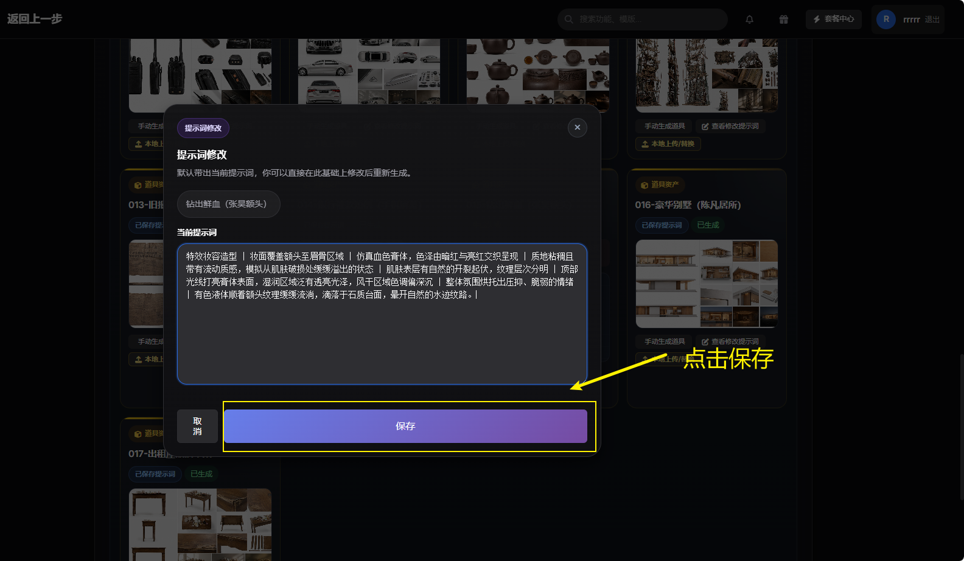Click the R user avatar
Image resolution: width=964 pixels, height=561 pixels.
click(x=886, y=19)
